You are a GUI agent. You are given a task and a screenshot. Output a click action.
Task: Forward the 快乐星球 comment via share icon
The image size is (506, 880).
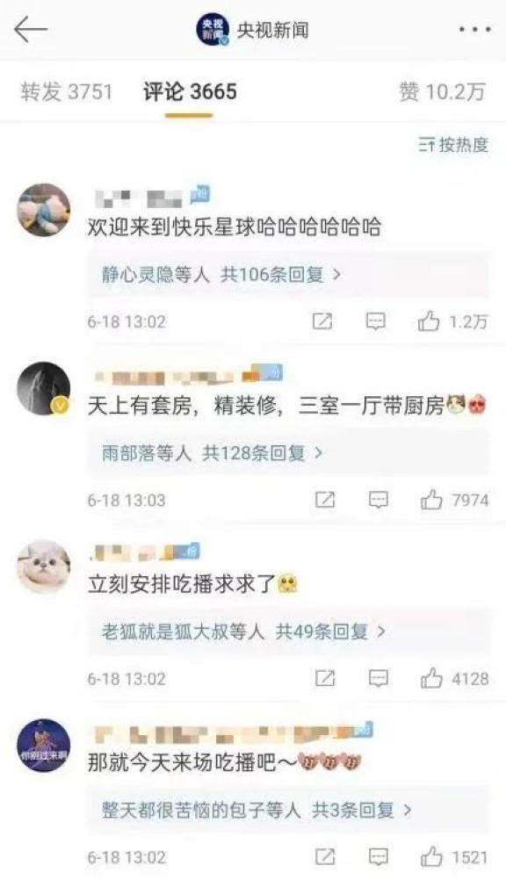pyautogui.click(x=322, y=321)
